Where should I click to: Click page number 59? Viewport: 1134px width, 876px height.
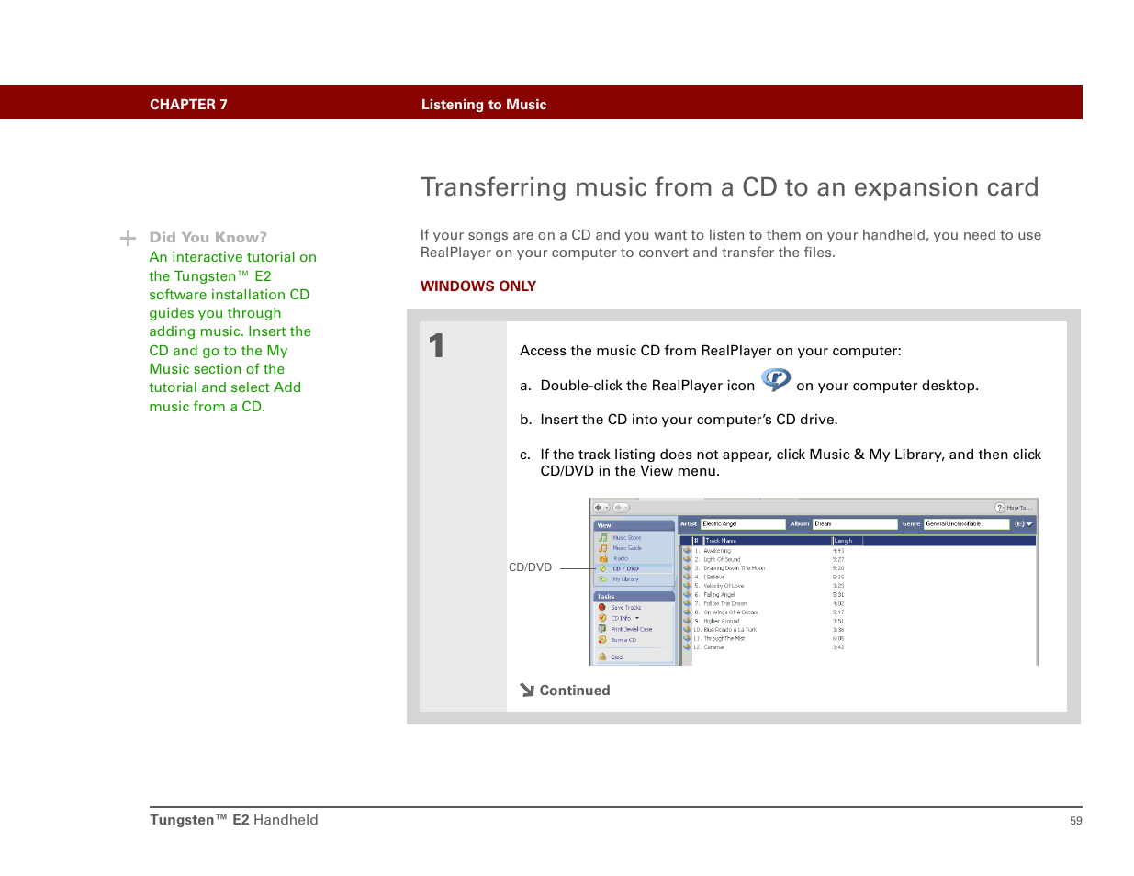1076,821
